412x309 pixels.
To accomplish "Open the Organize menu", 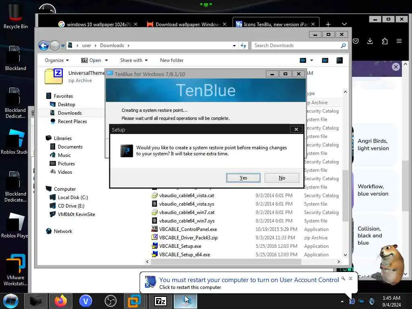I will (x=56, y=60).
